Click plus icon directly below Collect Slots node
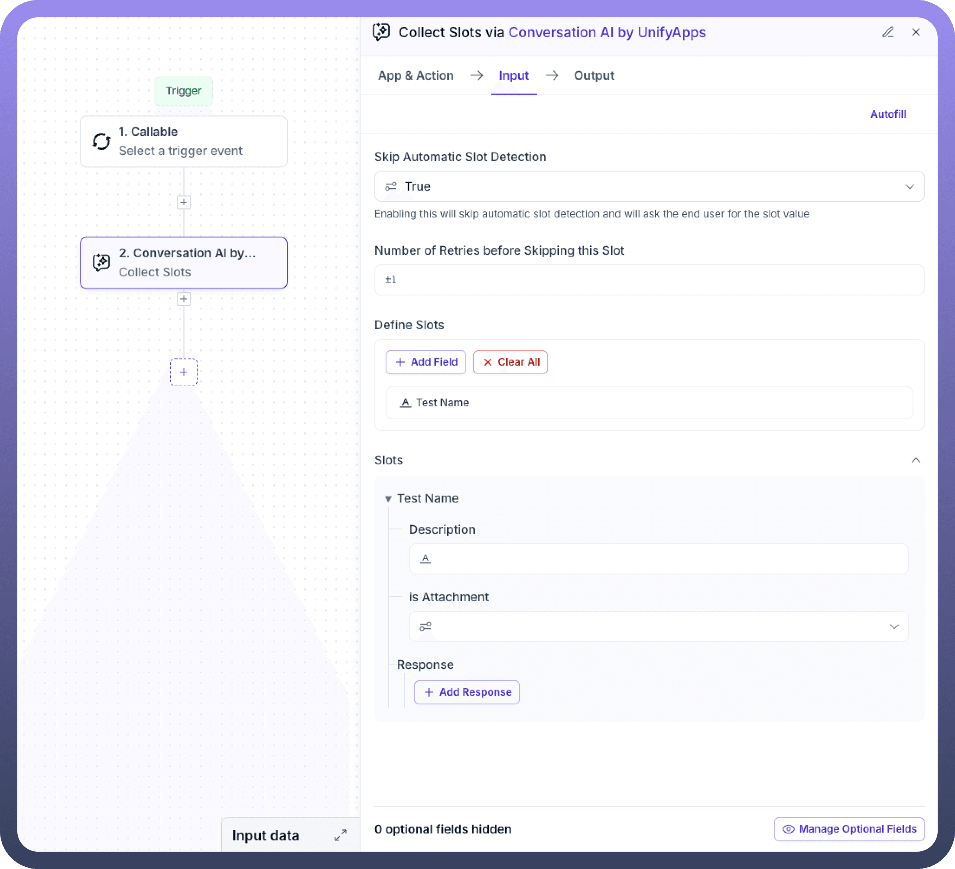The width and height of the screenshot is (955, 869). (183, 299)
